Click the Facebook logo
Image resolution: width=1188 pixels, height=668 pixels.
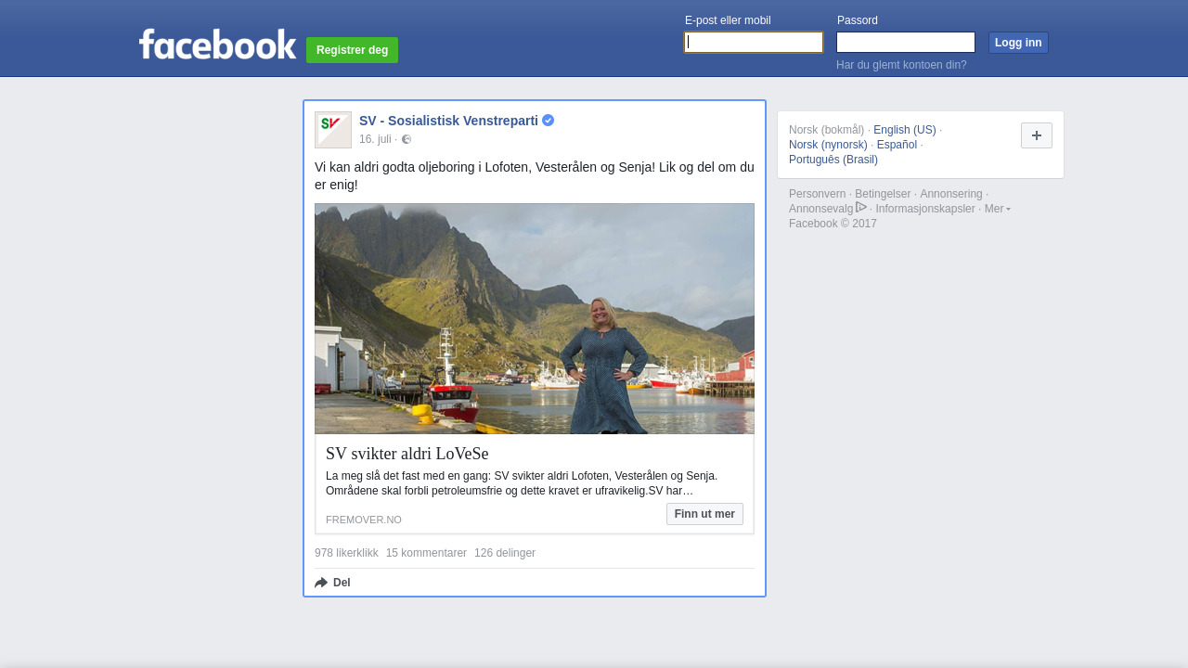pos(218,44)
